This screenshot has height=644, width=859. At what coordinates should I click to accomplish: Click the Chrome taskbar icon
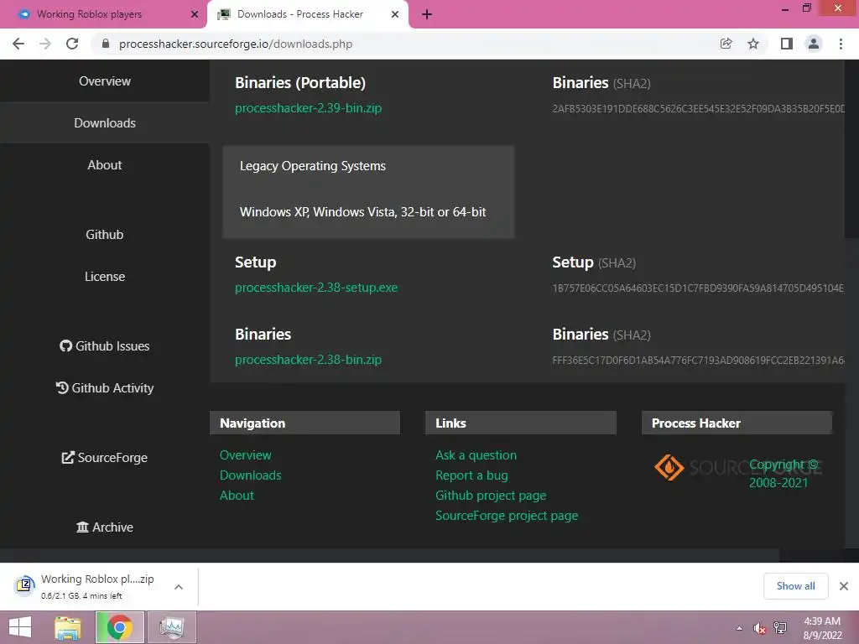point(119,627)
